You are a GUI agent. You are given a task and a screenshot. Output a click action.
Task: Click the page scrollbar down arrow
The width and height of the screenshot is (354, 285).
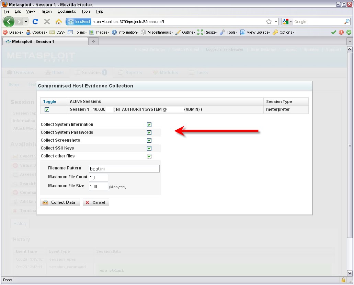tap(350, 273)
